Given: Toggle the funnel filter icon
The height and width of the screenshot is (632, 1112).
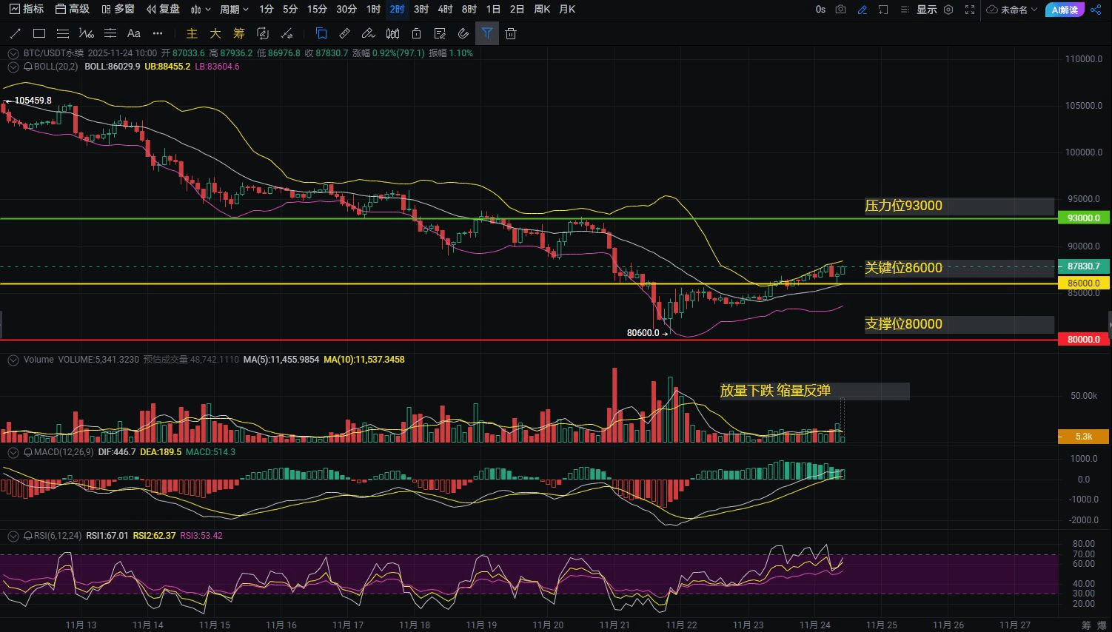Looking at the screenshot, I should pos(487,33).
